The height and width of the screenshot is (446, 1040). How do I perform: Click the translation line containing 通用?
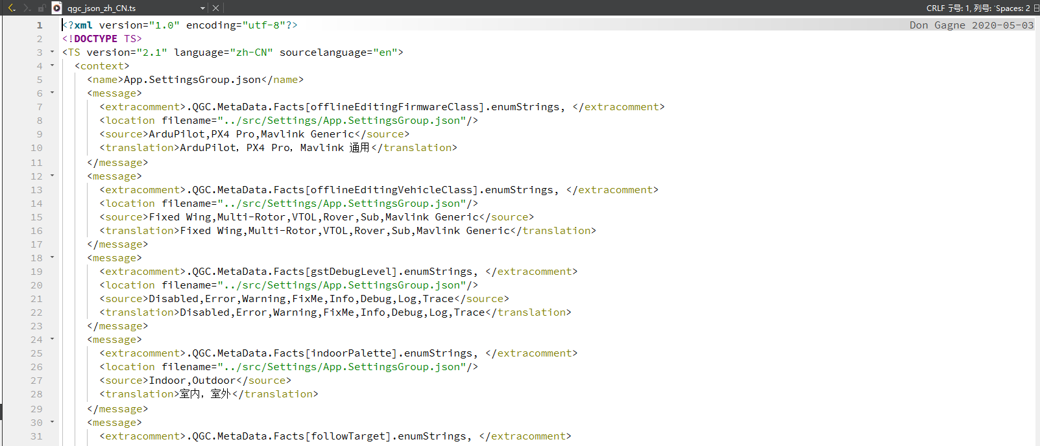tap(278, 148)
